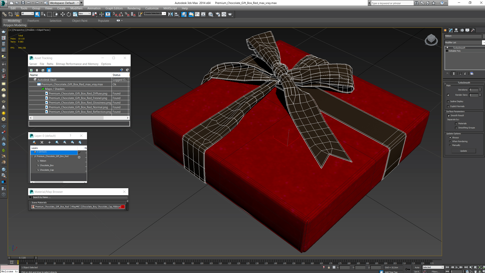Choose the Select and Rotate tool
This screenshot has height=273, width=485.
point(69,14)
